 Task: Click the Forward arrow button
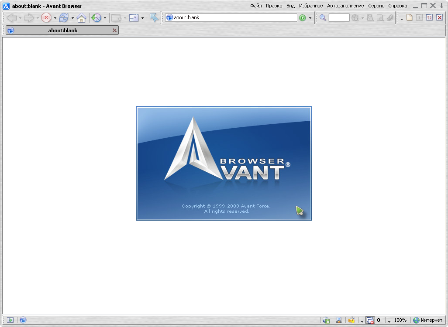point(28,18)
